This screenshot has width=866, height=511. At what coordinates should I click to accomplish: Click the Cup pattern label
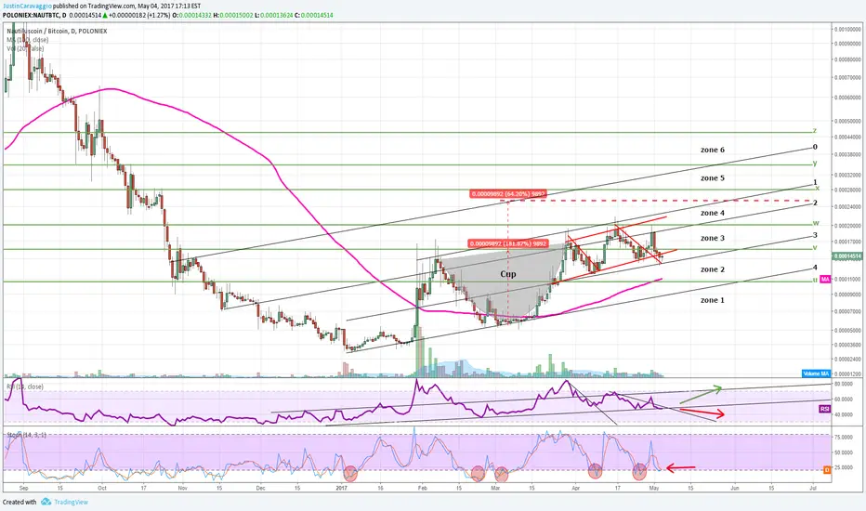pyautogui.click(x=508, y=274)
